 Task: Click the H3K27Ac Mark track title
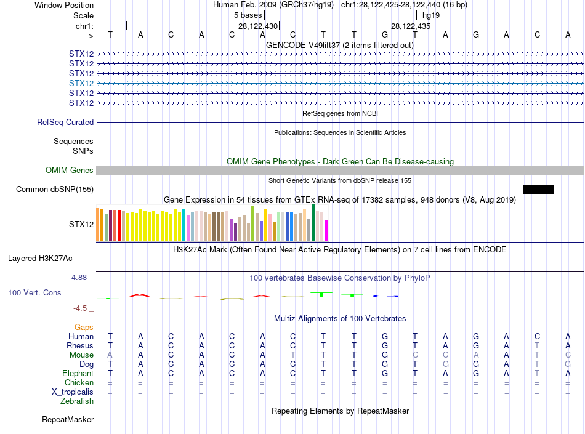click(340, 250)
